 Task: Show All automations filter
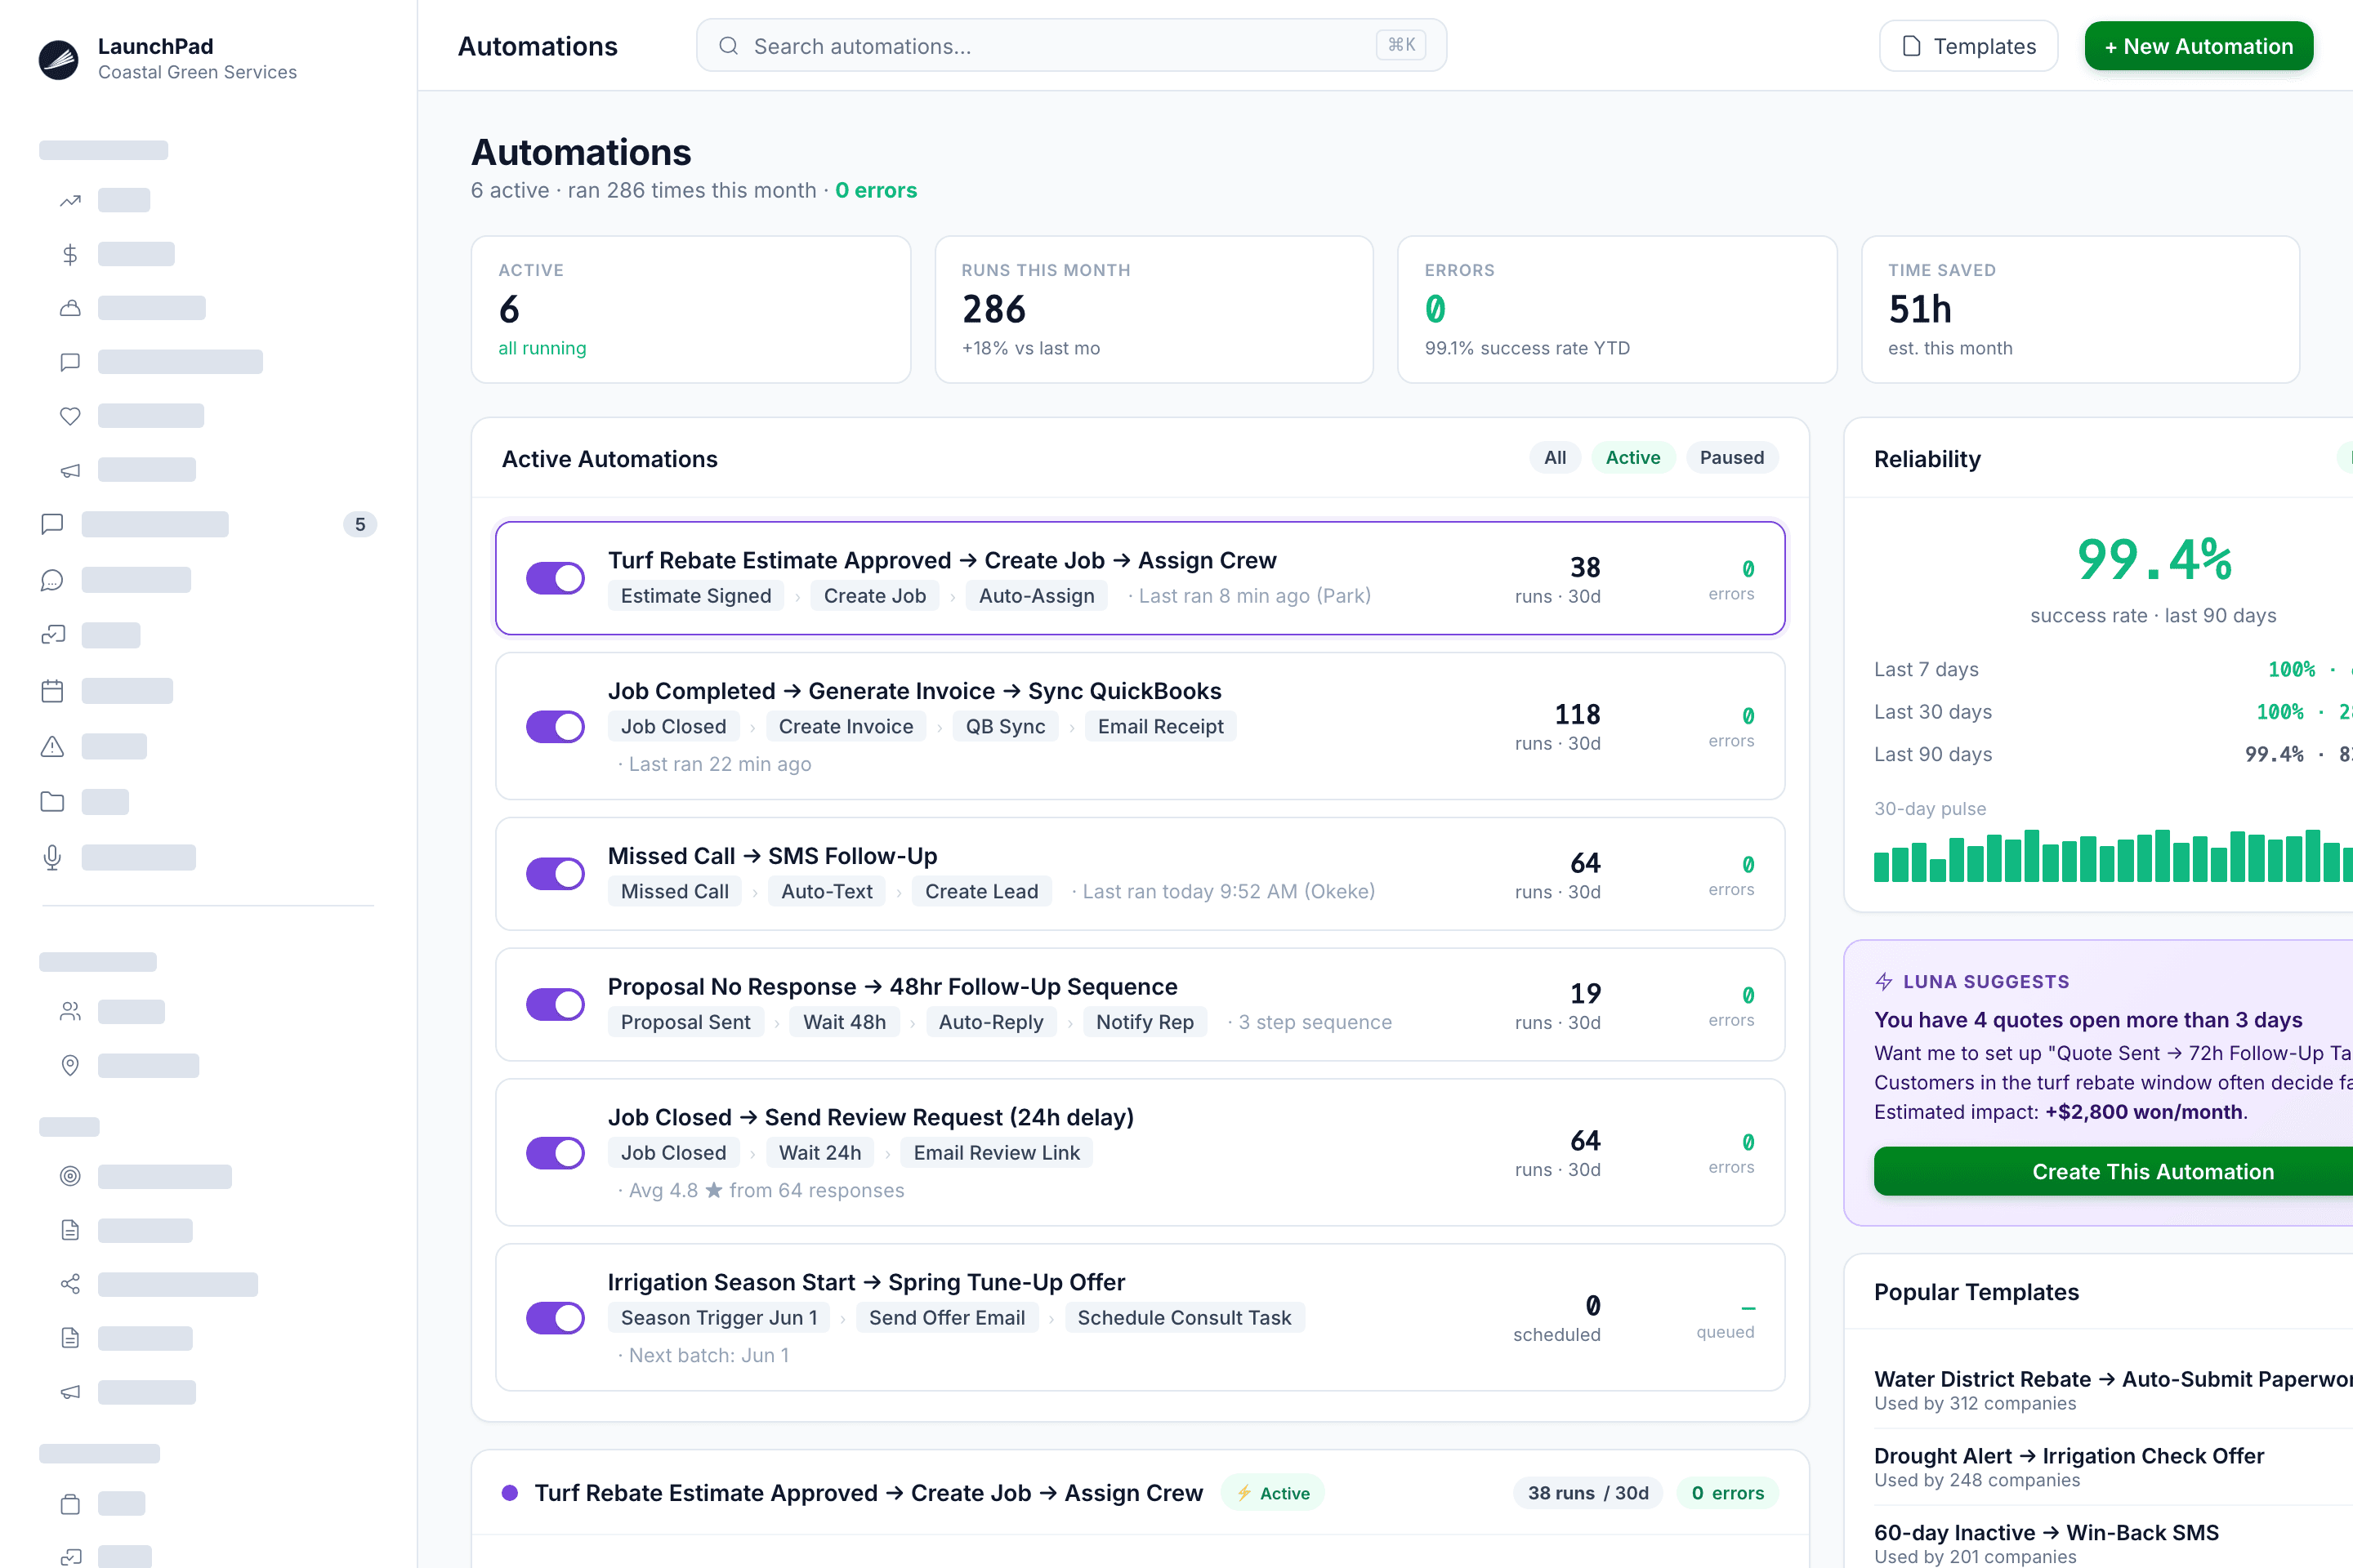pyautogui.click(x=1555, y=458)
